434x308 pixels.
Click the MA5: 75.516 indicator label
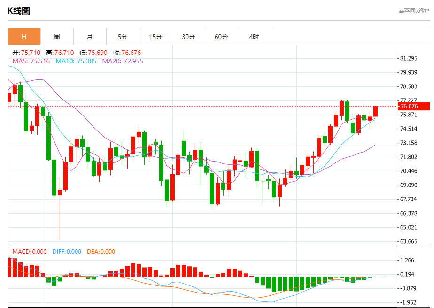tap(31, 61)
